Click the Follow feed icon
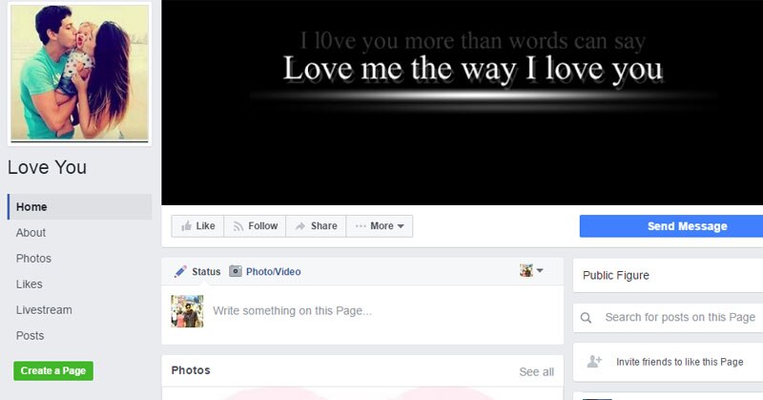This screenshot has width=763, height=400. [237, 226]
